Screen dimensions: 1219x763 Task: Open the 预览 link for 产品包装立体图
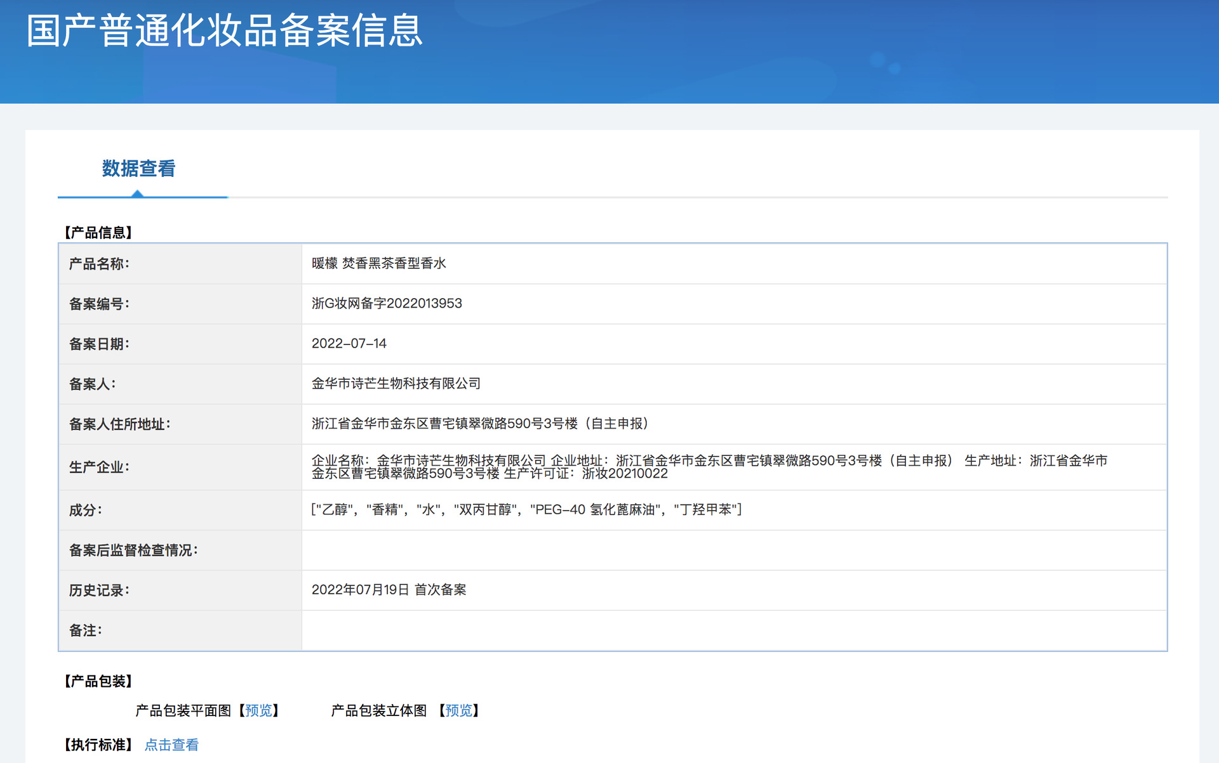[x=458, y=710]
